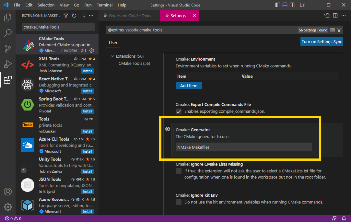Open the Explorer view in activity bar
This screenshot has height=222, width=351.
click(7, 17)
